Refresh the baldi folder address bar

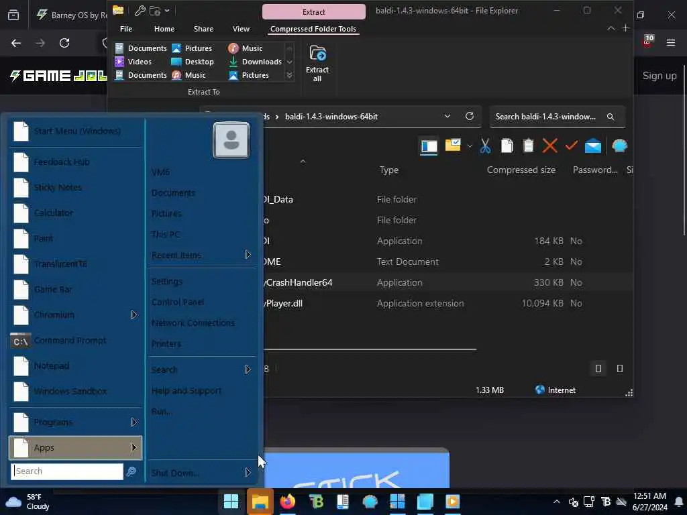[469, 116]
